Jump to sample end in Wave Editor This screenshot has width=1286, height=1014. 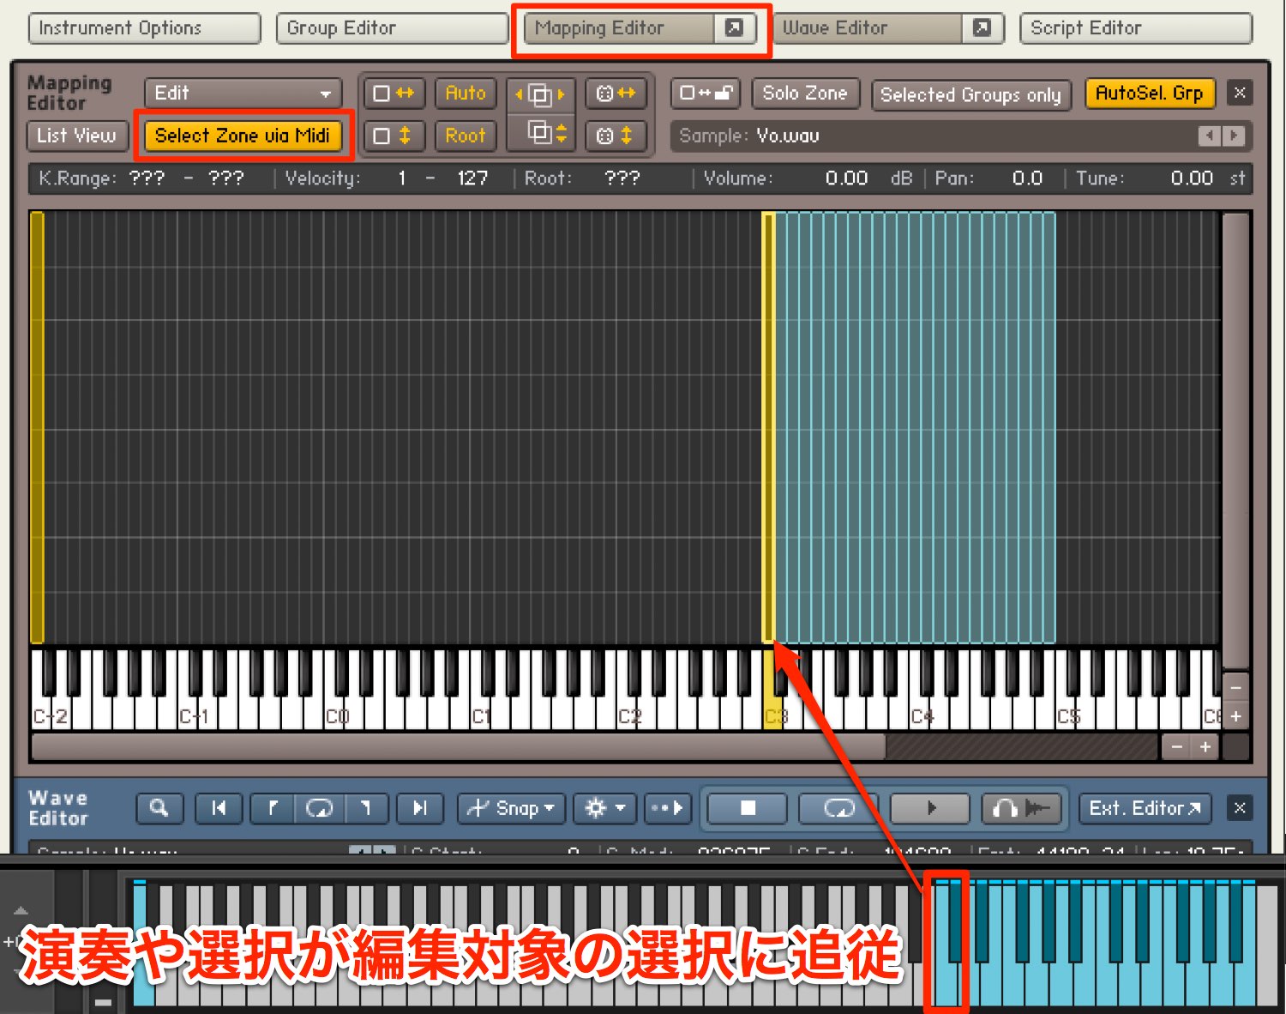coord(419,808)
